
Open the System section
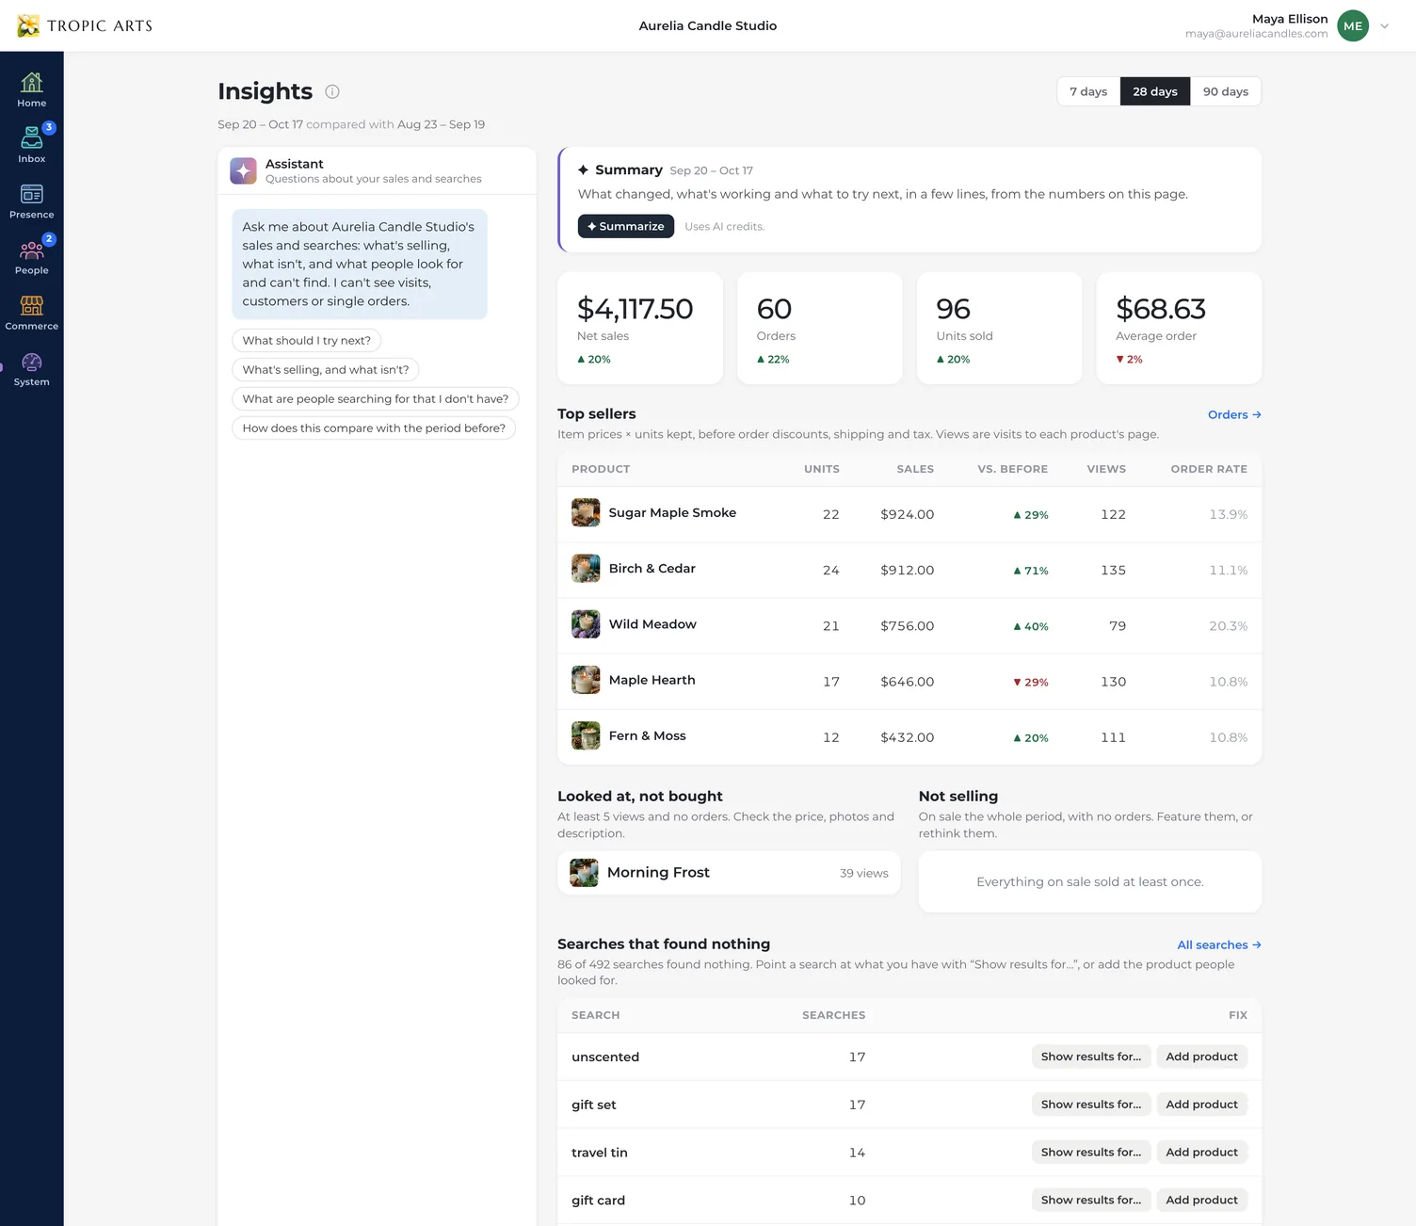coord(31,368)
